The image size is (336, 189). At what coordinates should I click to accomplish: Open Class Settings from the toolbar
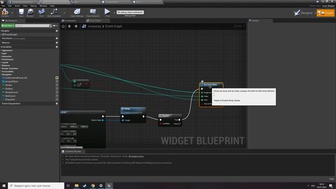tap(77, 13)
